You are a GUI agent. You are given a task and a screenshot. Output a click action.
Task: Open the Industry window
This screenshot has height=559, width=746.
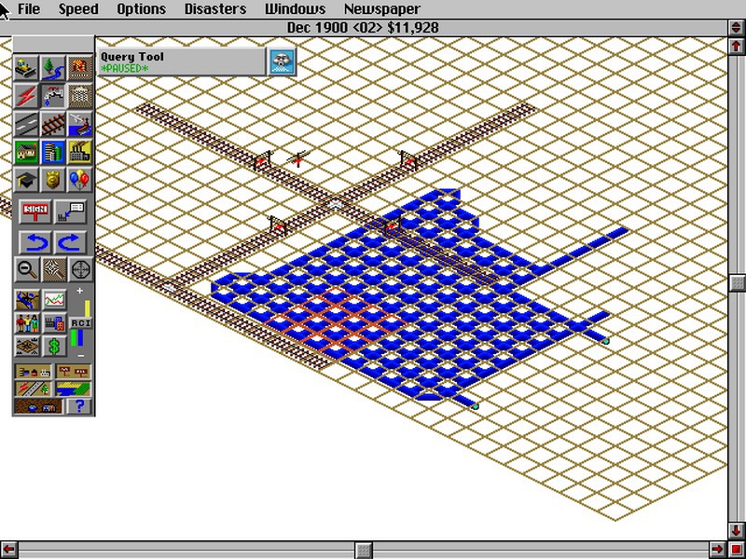(54, 323)
